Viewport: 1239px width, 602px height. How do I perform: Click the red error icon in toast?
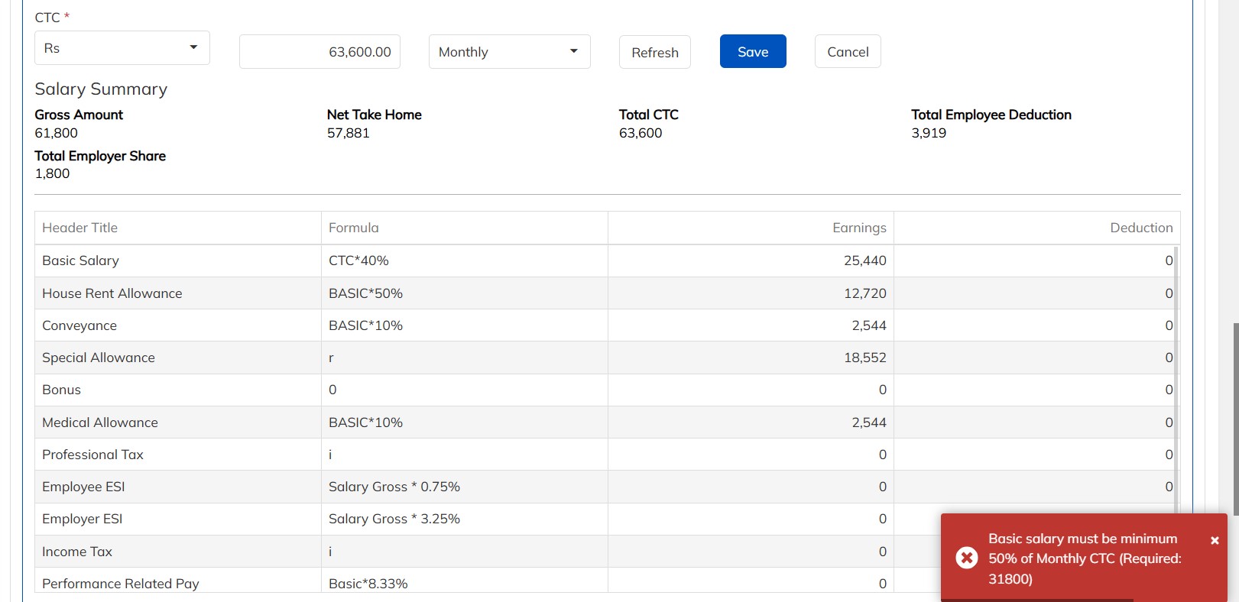[x=967, y=558]
